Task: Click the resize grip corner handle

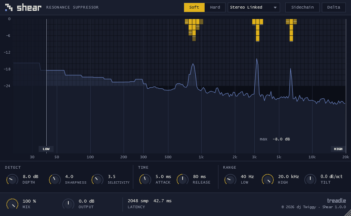Action: tap(348, 213)
